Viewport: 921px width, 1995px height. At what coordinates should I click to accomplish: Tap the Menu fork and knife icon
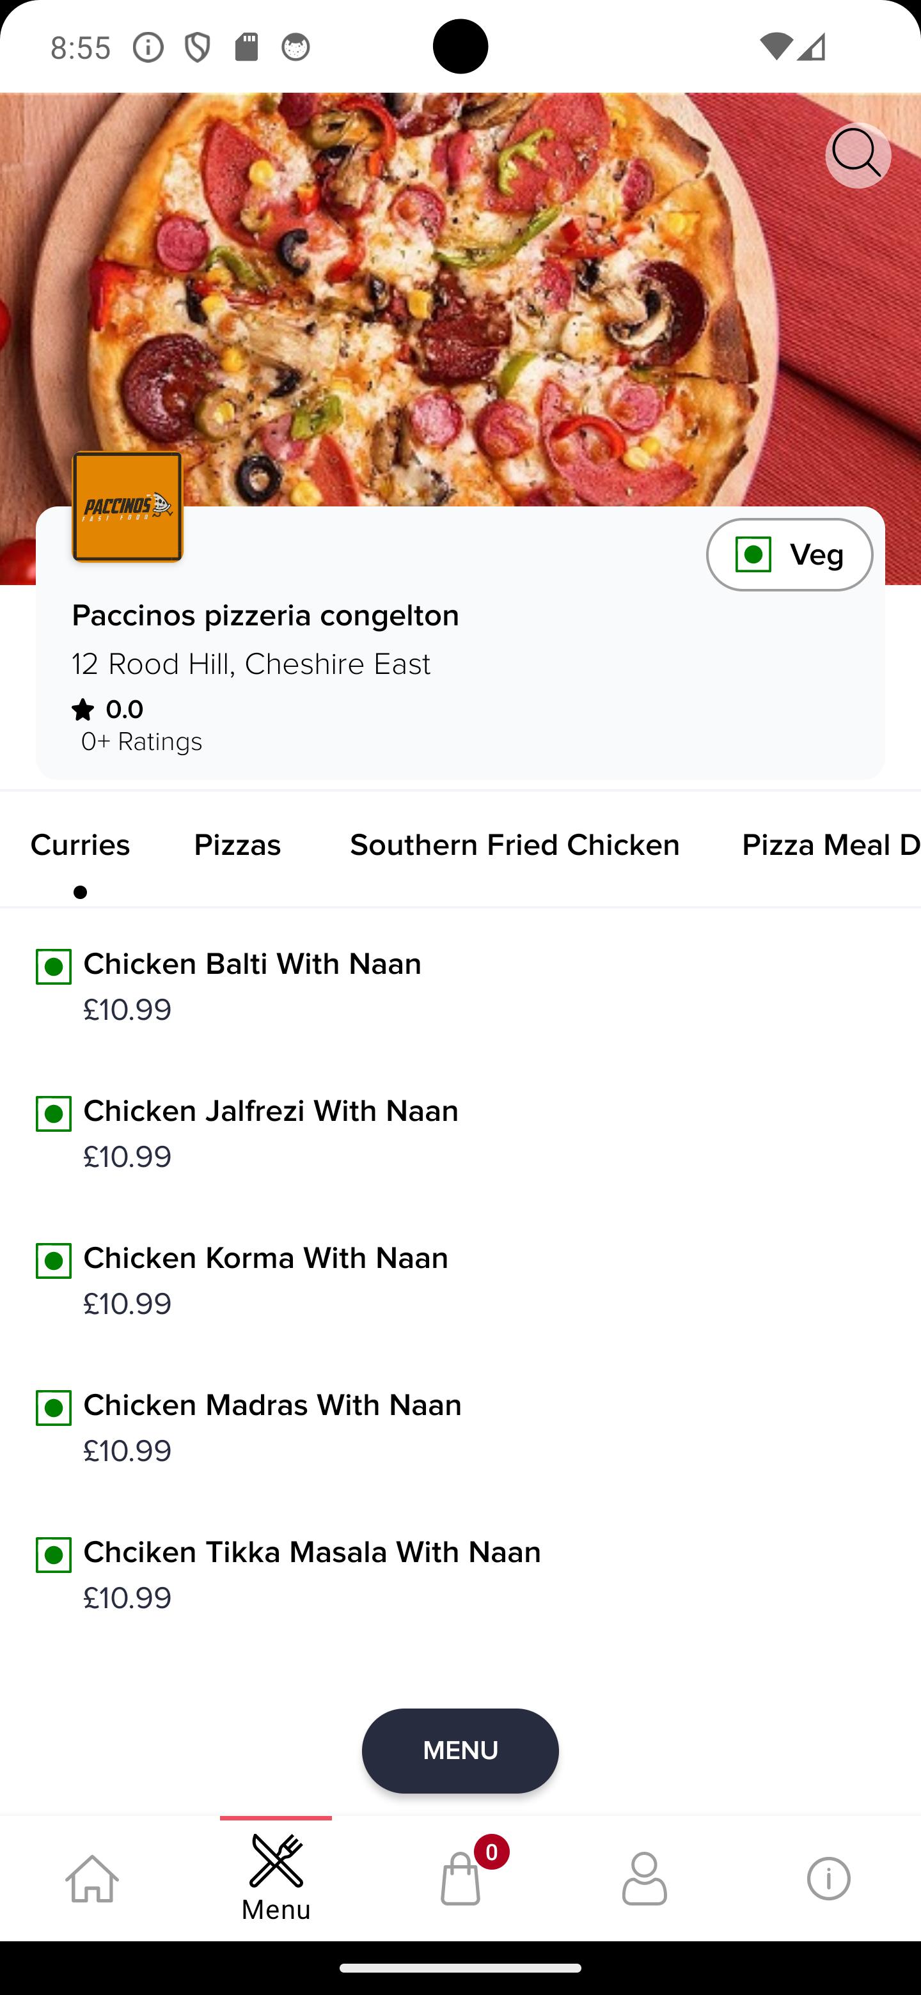(276, 1860)
